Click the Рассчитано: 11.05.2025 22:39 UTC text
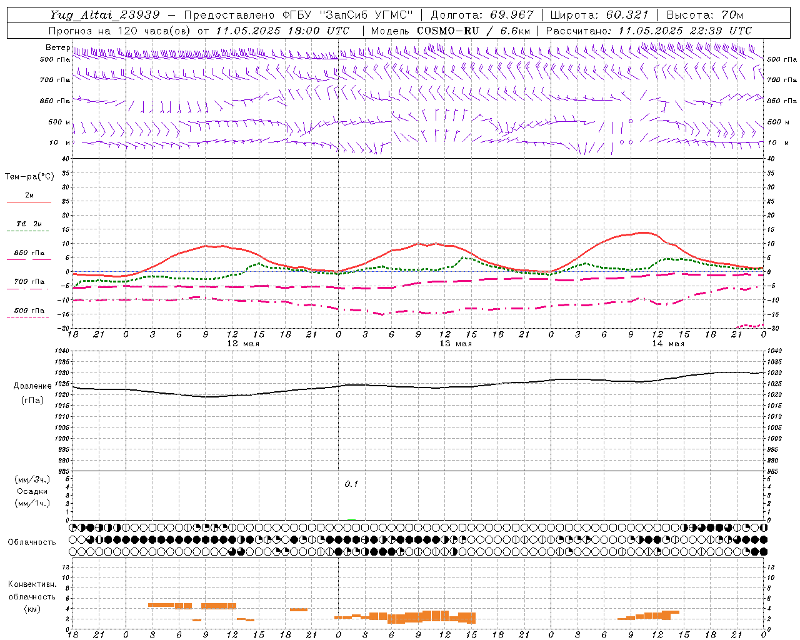Viewport: 800px width, 640px height. pyautogui.click(x=648, y=31)
